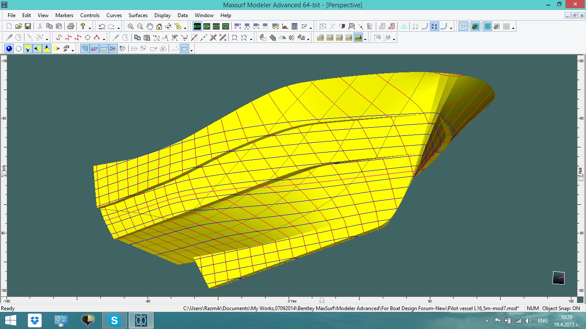
Task: Open the grid toolbar dropdown arrow
Action: pyautogui.click(x=512, y=28)
